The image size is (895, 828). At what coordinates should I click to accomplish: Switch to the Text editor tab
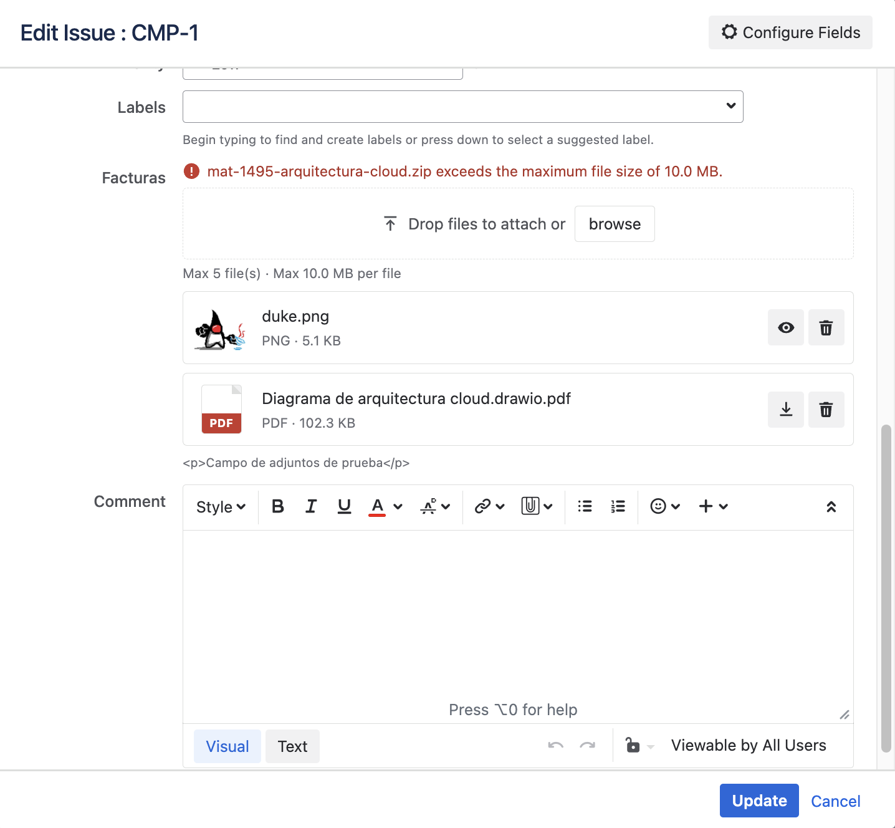pos(292,746)
